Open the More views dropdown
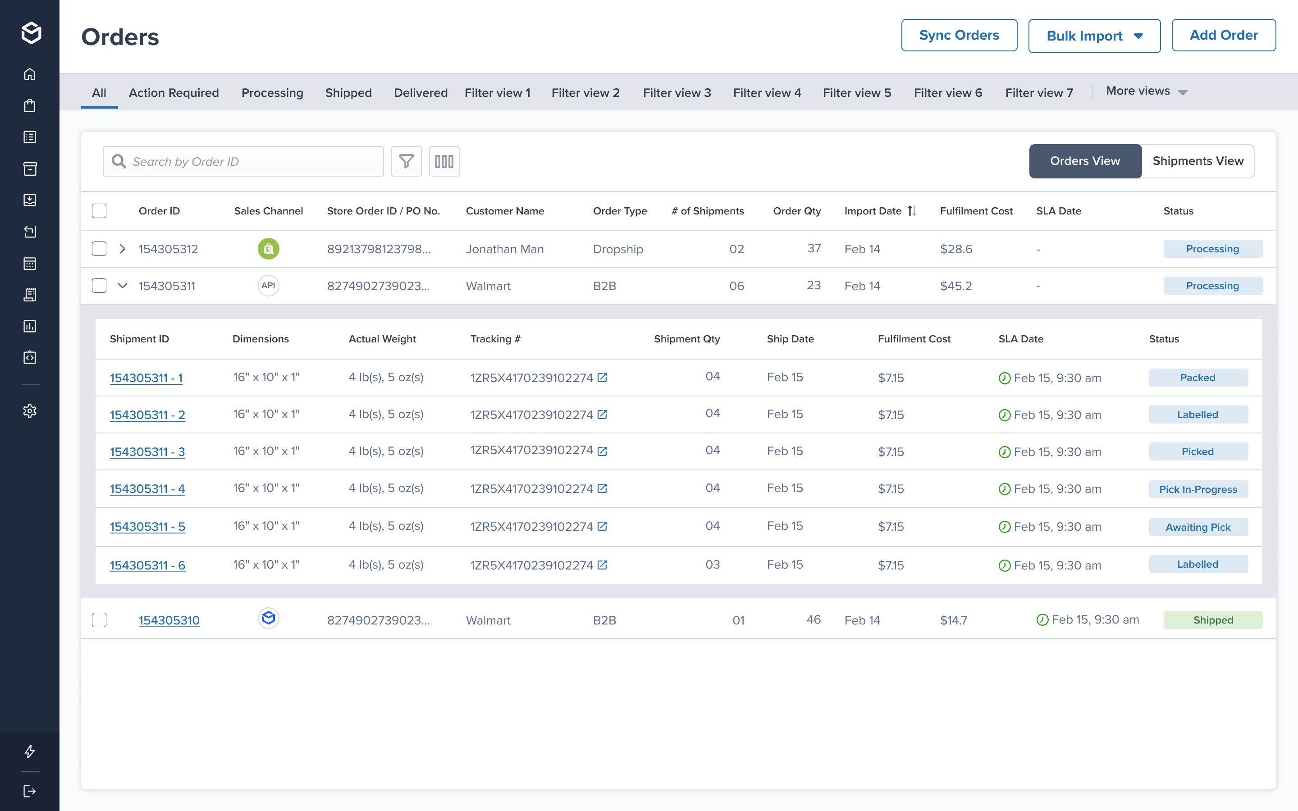 [1147, 91]
